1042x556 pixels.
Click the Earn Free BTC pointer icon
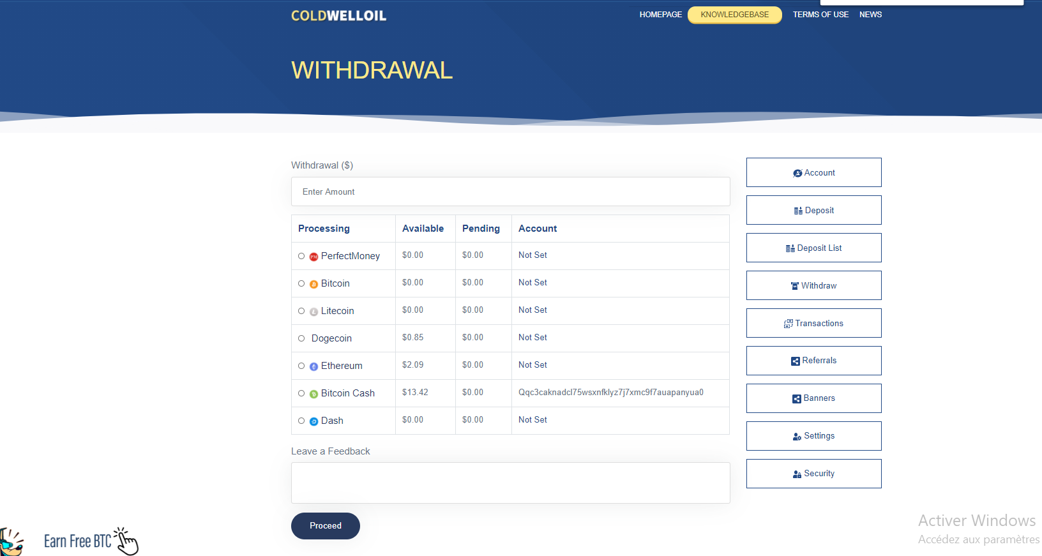click(x=126, y=541)
